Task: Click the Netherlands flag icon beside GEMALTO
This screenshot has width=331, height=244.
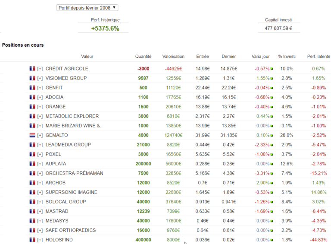Action: point(32,135)
